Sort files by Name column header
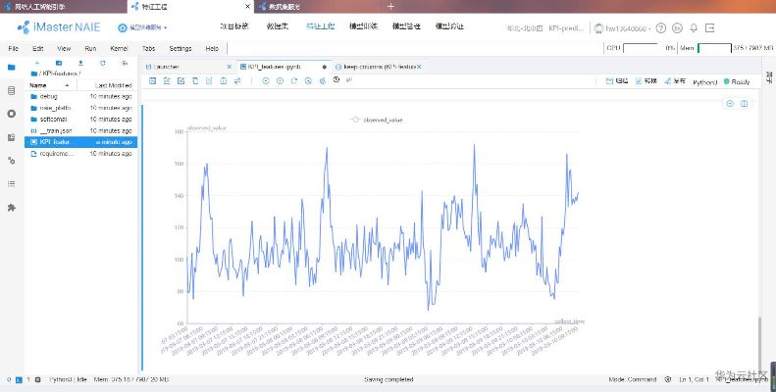 39,85
